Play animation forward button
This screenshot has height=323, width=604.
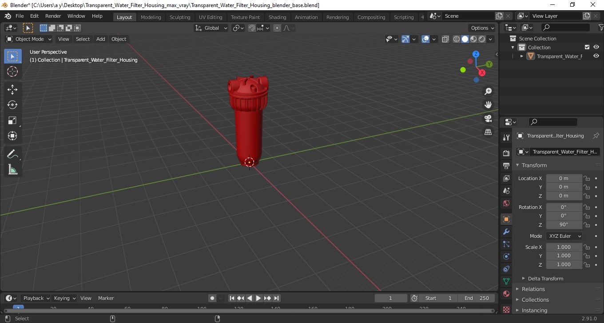coord(258,298)
